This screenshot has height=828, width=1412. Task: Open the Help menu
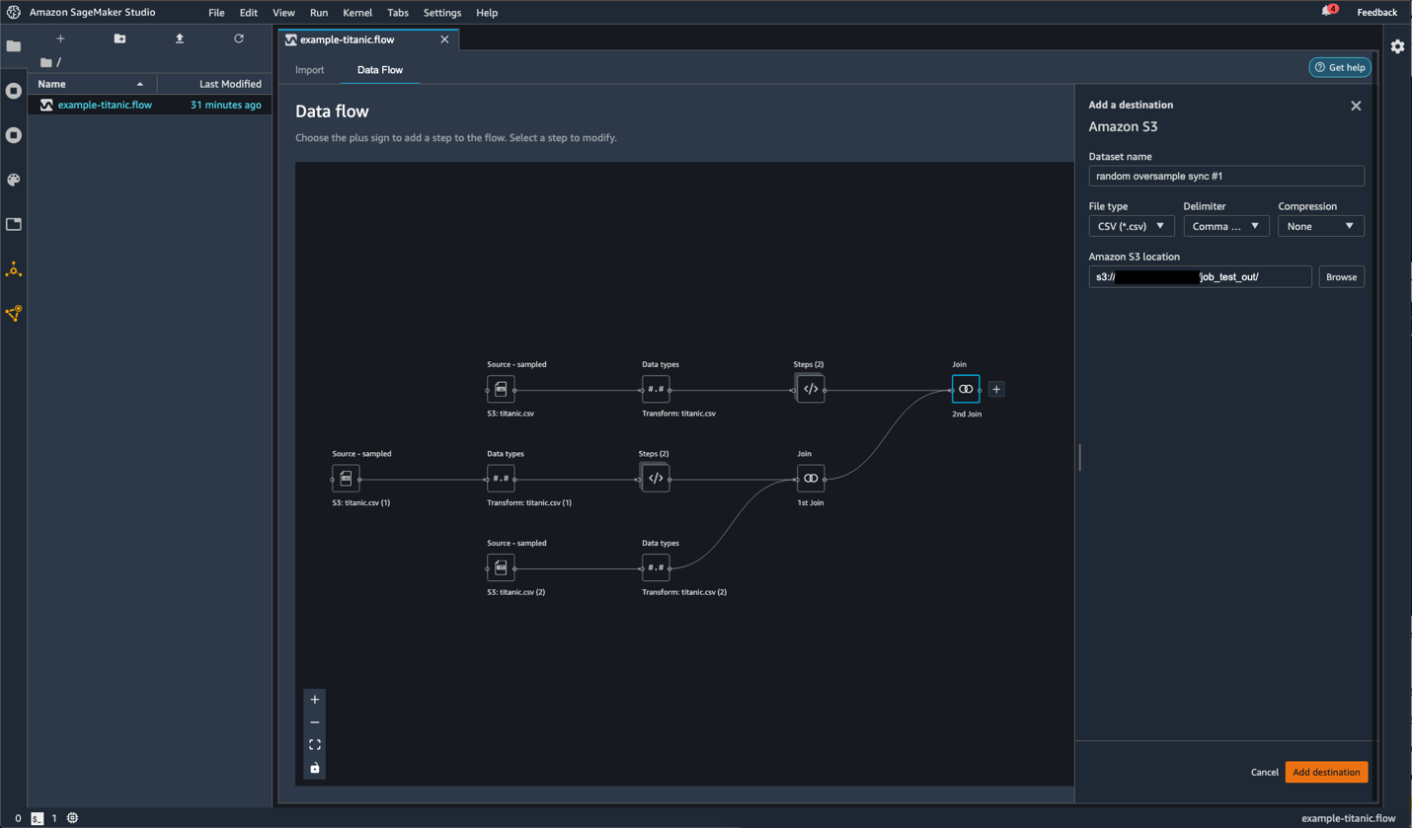point(487,13)
